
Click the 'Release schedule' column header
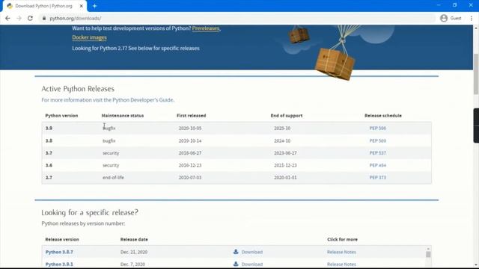[x=383, y=116]
